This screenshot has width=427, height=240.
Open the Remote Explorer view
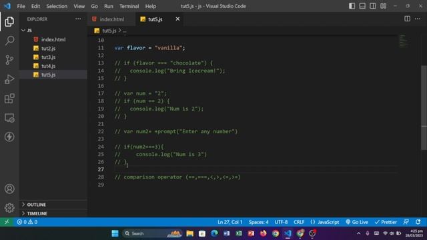[9, 118]
